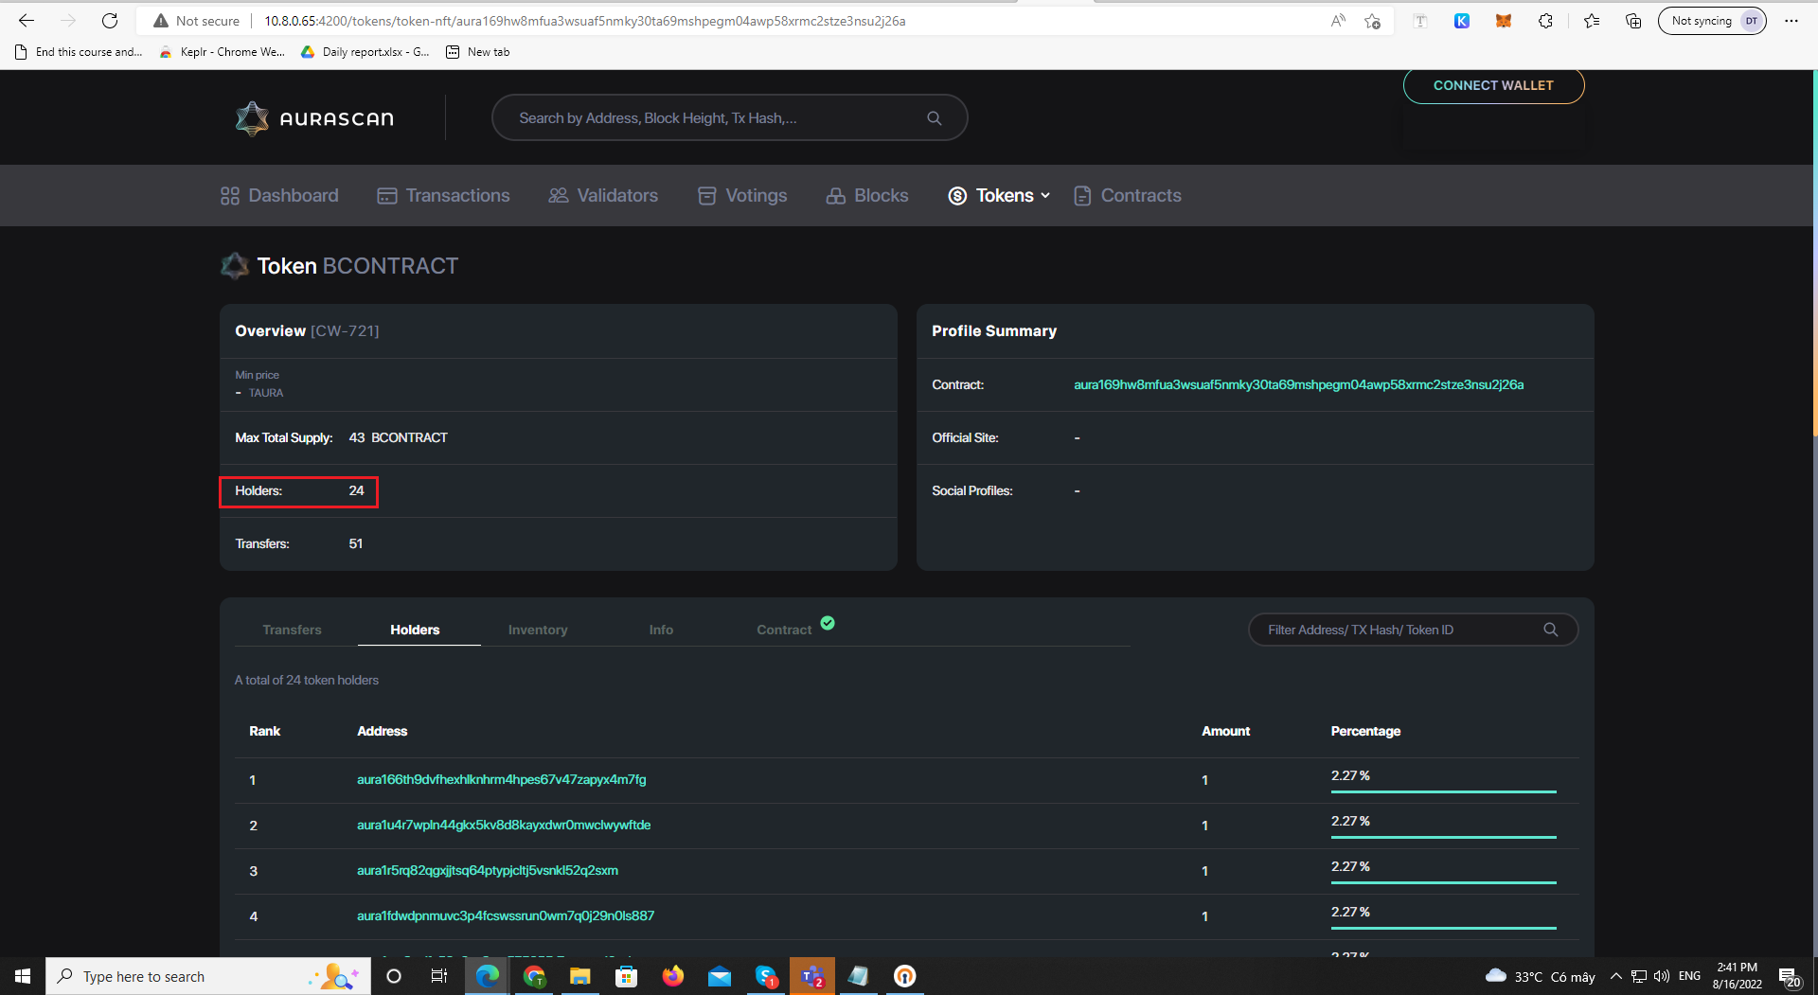Open the Contracts page

click(1128, 196)
